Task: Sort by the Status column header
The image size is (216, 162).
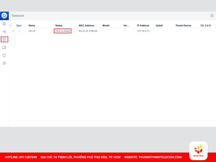Action: coord(59,25)
